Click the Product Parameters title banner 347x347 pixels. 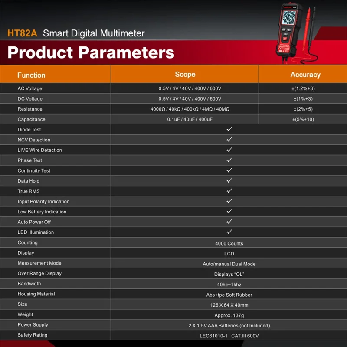(87, 53)
